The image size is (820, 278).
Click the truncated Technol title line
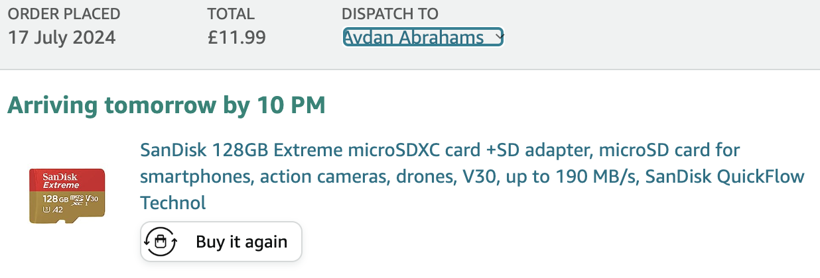(173, 202)
